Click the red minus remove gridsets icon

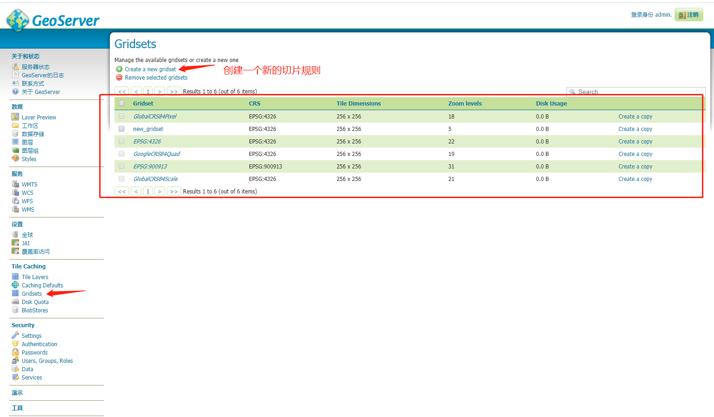(119, 77)
